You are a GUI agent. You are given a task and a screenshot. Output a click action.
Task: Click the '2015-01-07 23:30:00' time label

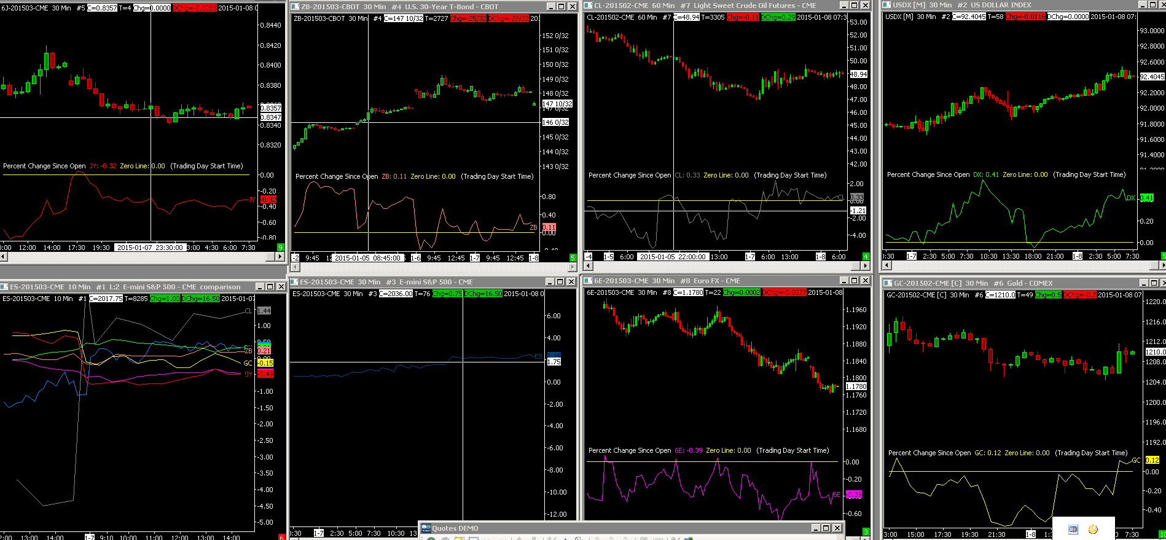click(150, 248)
